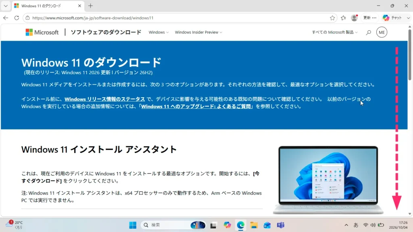Click the Windows 11 laptop image

tap(328, 180)
